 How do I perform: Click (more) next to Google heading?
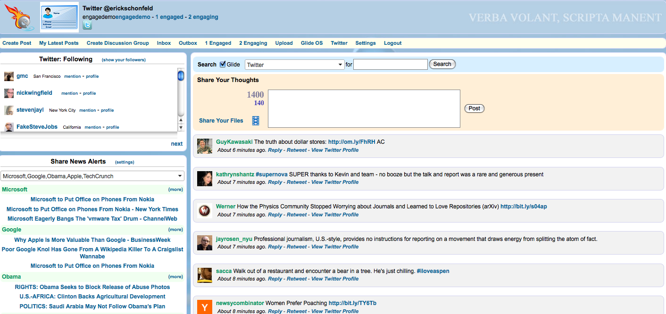point(175,230)
